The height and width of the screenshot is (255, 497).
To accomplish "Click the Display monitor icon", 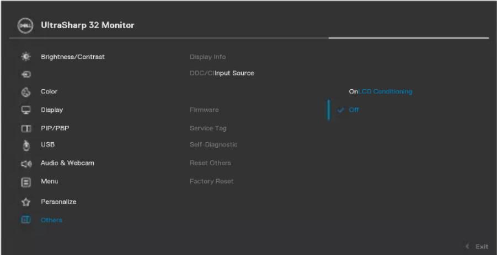I will [25, 110].
